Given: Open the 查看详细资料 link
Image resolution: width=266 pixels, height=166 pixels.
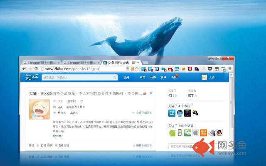Looking at the screenshot, I should pos(144,112).
